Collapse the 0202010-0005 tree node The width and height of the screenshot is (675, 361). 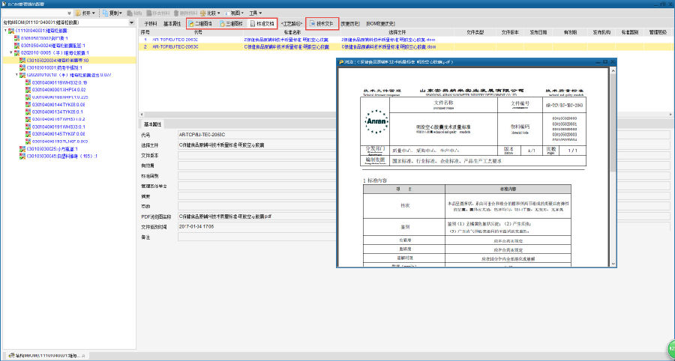(11, 53)
